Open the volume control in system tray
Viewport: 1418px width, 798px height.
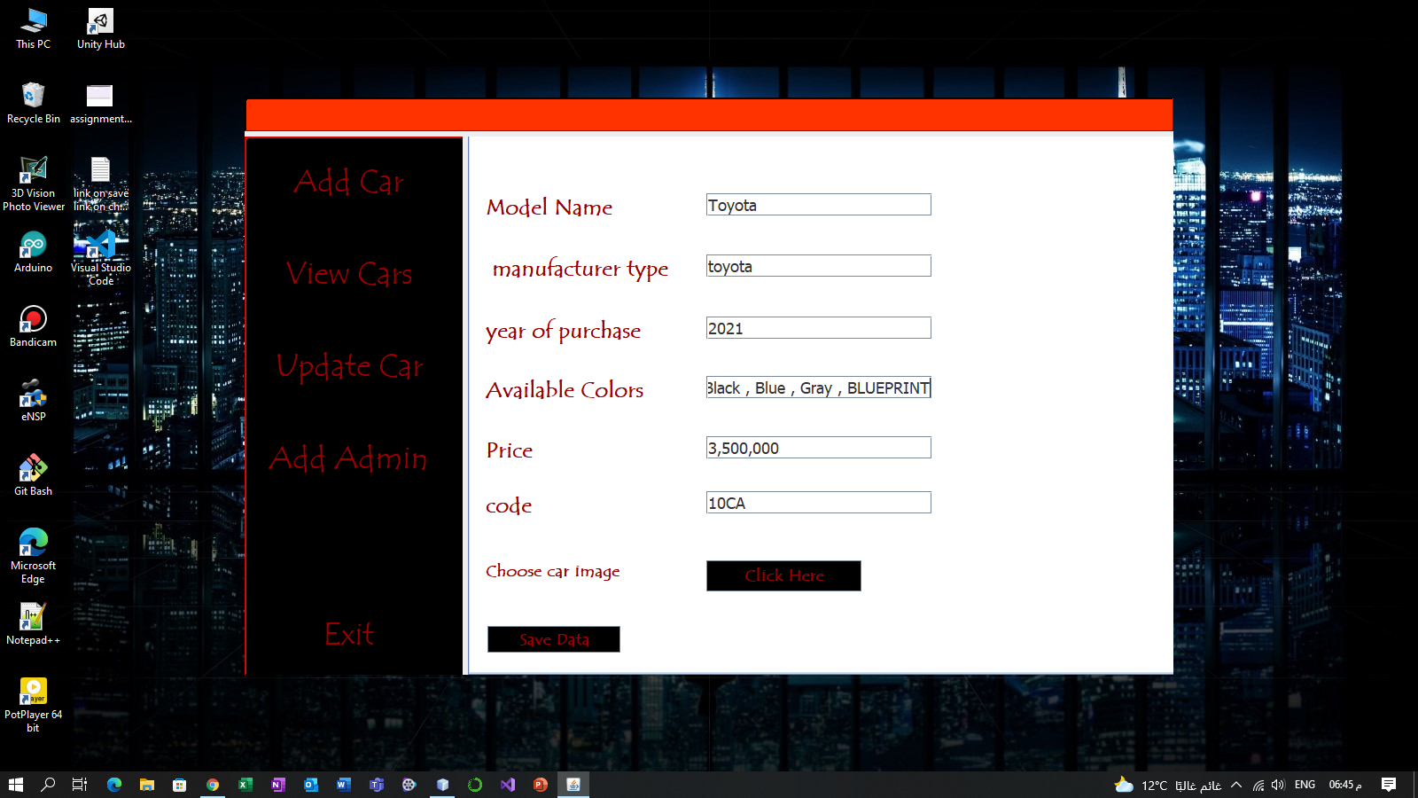(x=1278, y=785)
